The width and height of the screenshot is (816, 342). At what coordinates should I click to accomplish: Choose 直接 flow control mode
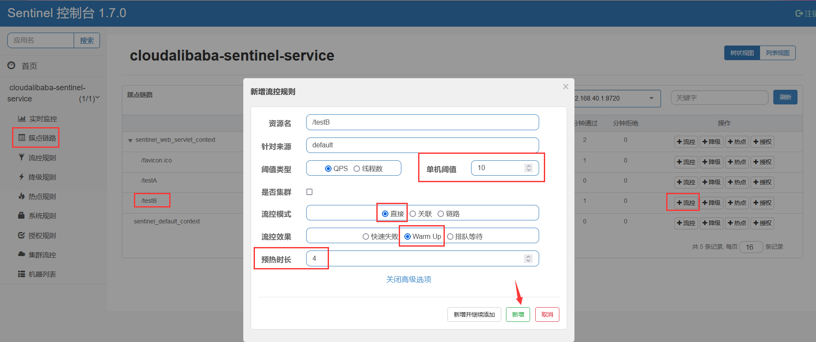385,214
